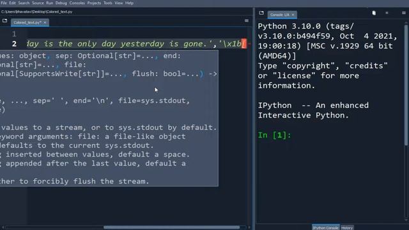Click the editor horizontal scrollbar thumb
This screenshot has height=230, width=409.
click(171, 227)
